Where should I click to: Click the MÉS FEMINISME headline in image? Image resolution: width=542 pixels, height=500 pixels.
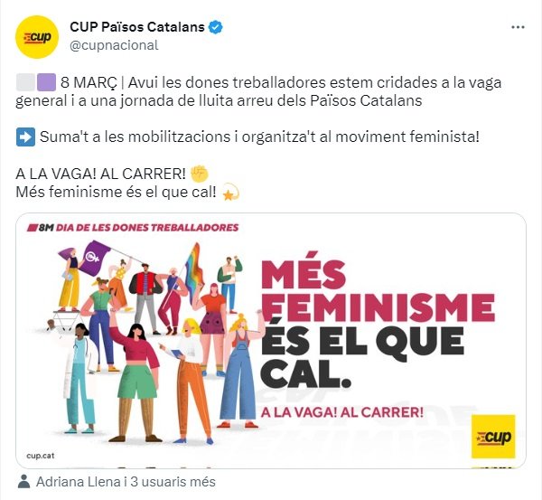(x=378, y=291)
